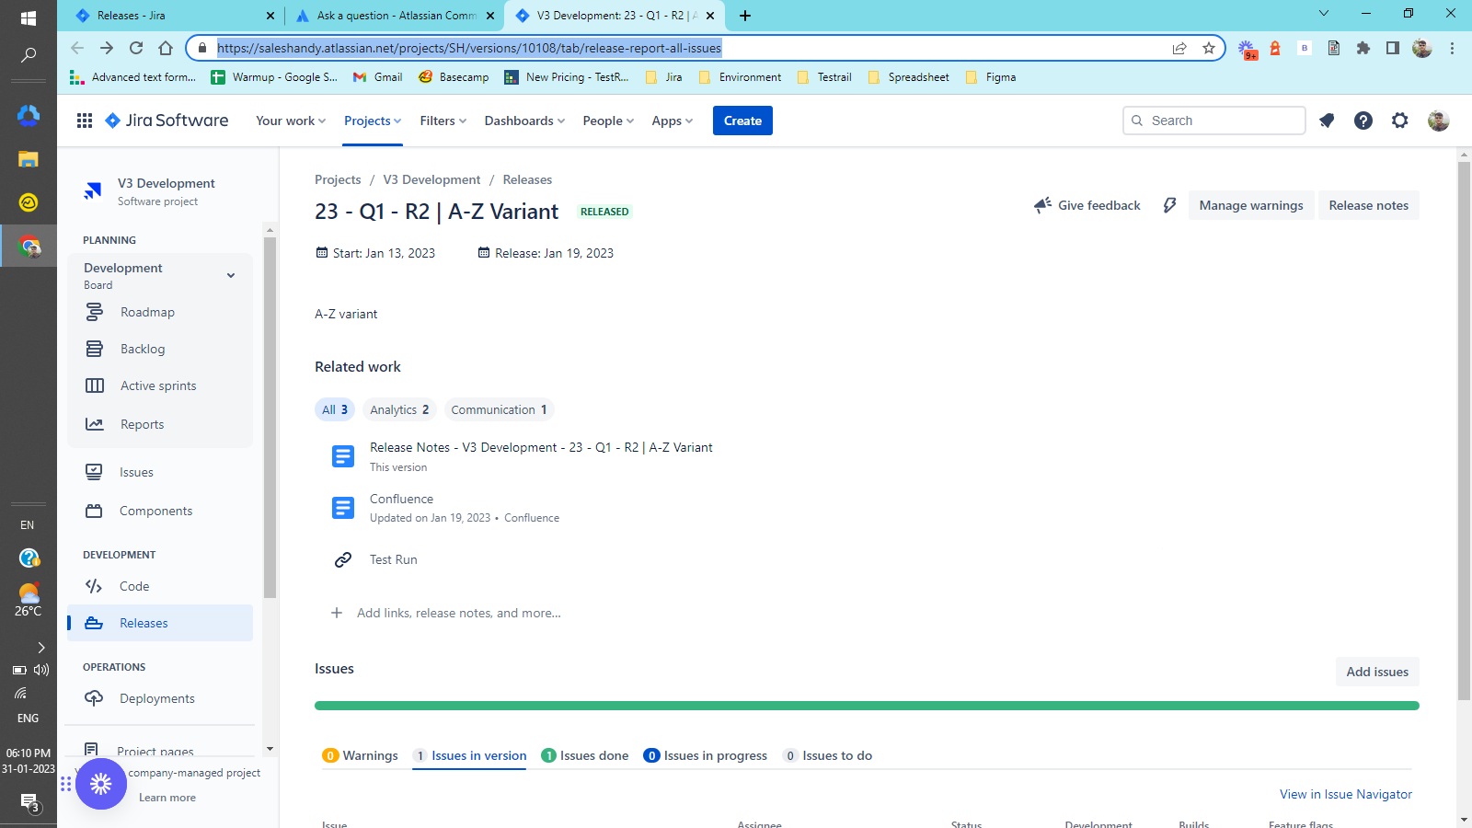This screenshot has width=1472, height=828.
Task: Switch to the Issues to do tab
Action: click(827, 755)
